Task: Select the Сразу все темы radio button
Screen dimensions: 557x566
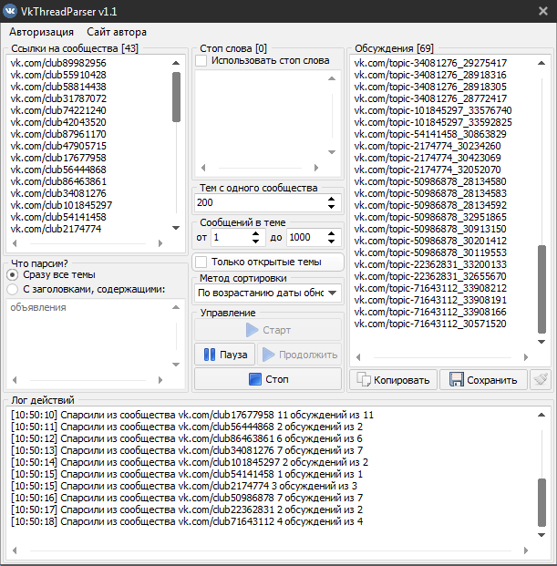Action: coord(13,275)
